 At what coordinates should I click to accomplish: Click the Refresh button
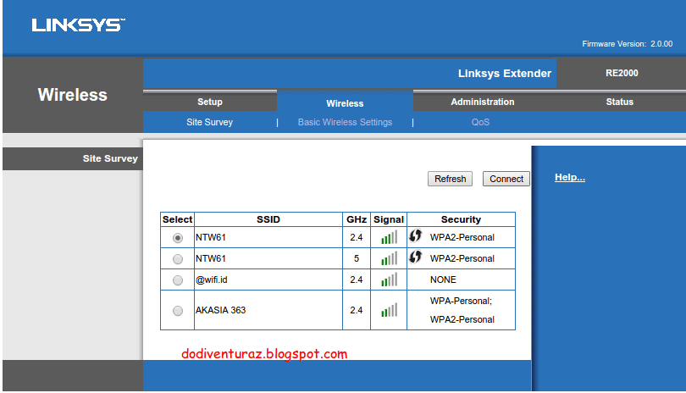[x=450, y=179]
